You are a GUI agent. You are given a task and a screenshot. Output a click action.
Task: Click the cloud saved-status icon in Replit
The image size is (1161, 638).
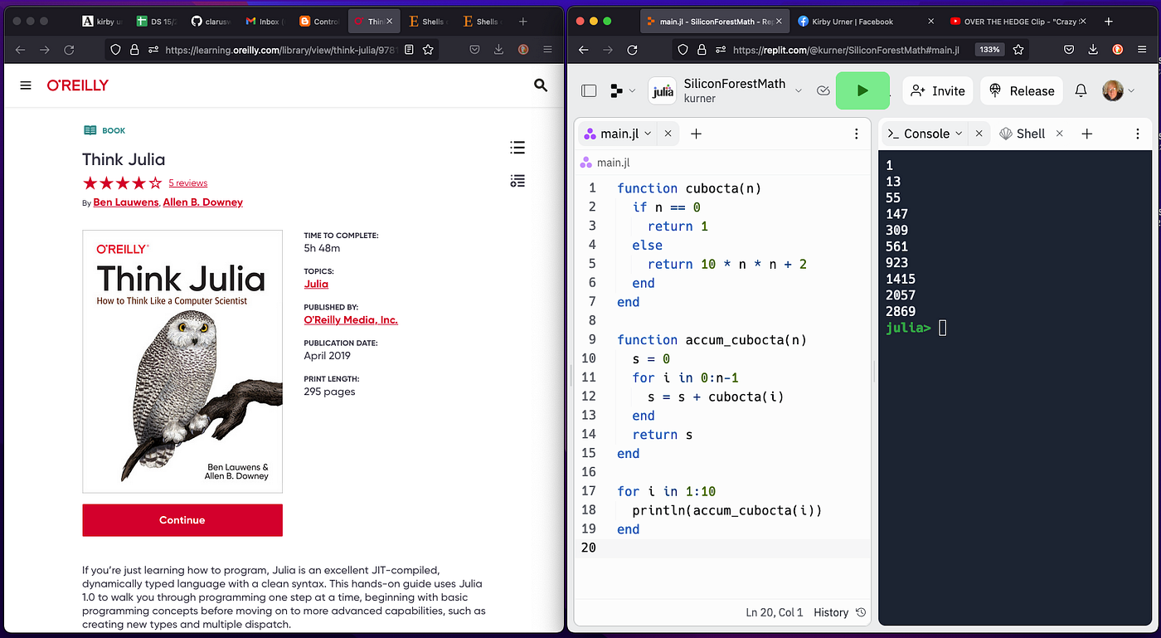[x=823, y=90]
